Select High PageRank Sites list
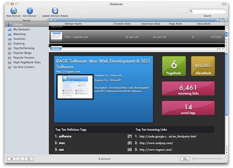233x168 pixels. coord(27,62)
